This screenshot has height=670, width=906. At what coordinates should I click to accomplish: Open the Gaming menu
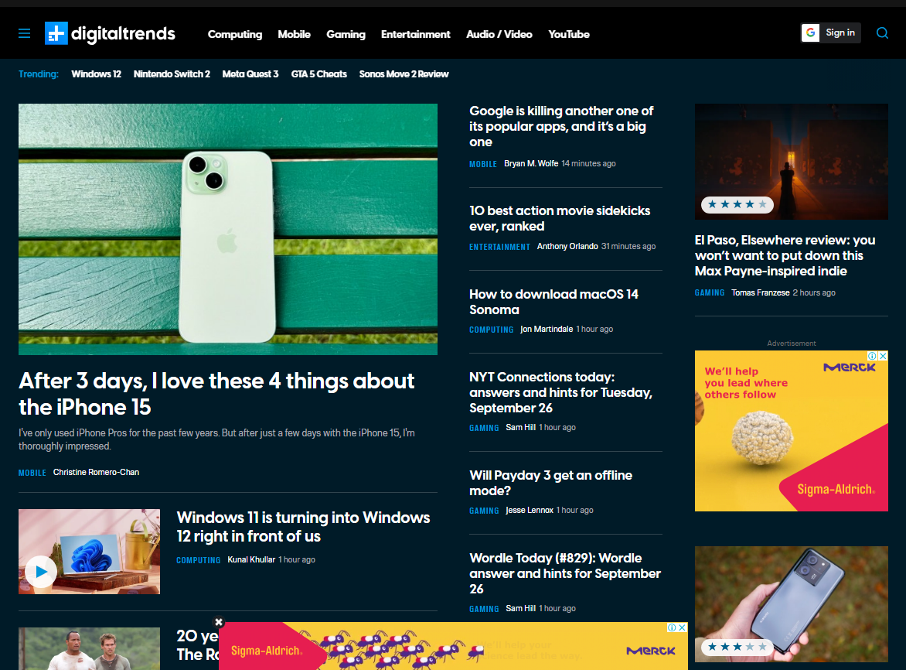coord(346,34)
